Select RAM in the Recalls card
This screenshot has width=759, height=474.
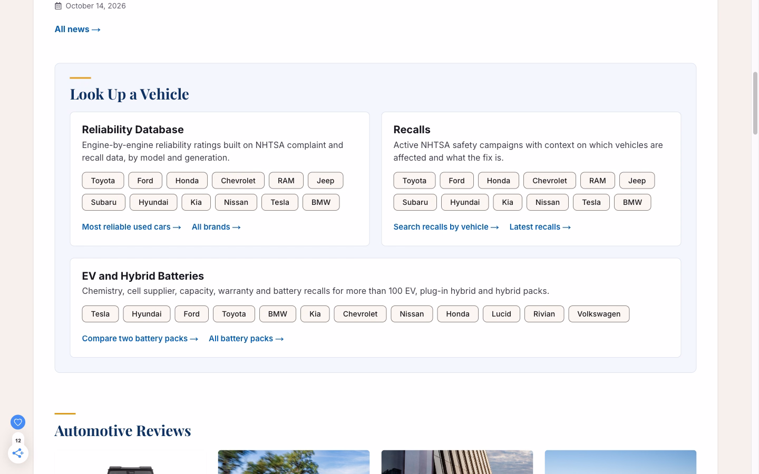coord(598,181)
